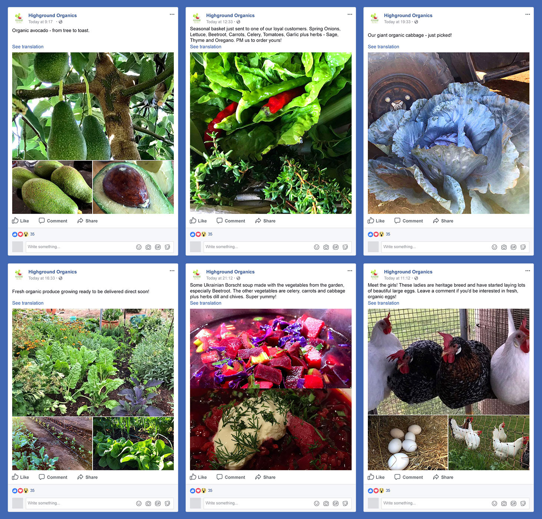This screenshot has height=519, width=542.
Task: Share the Ukrainian Borscht soup post
Action: click(265, 477)
